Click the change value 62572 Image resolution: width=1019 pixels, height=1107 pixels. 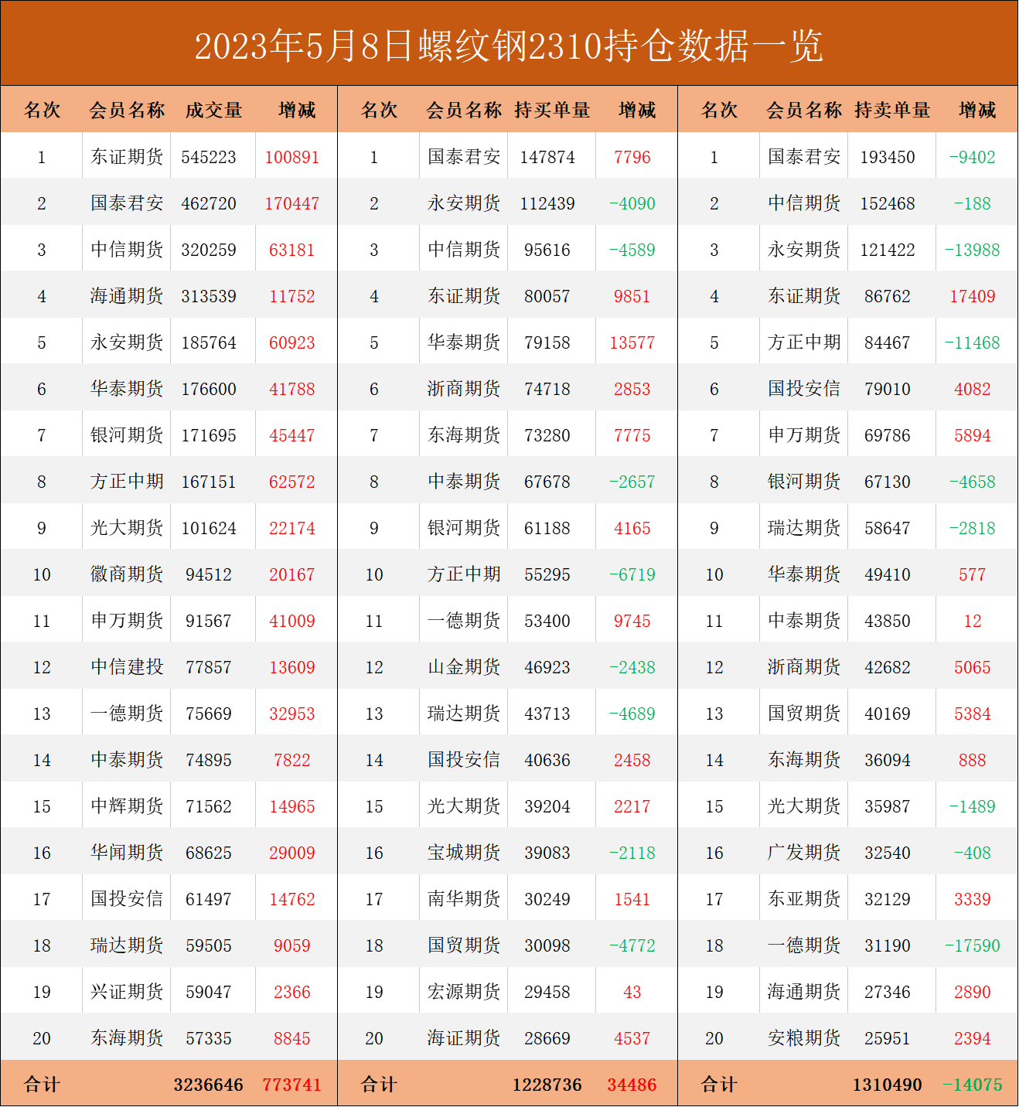pyautogui.click(x=292, y=482)
